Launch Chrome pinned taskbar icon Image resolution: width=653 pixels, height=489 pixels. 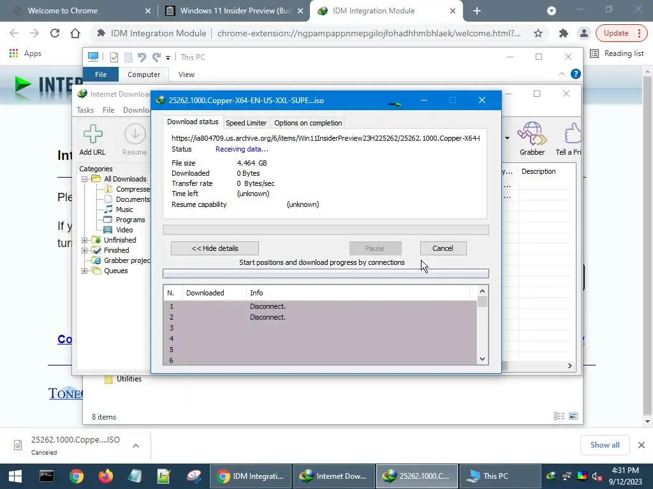click(x=77, y=476)
